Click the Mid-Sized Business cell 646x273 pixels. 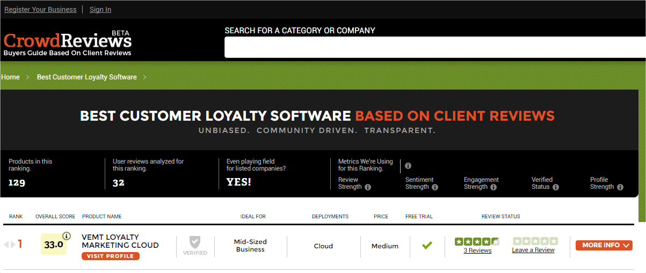[250, 246]
